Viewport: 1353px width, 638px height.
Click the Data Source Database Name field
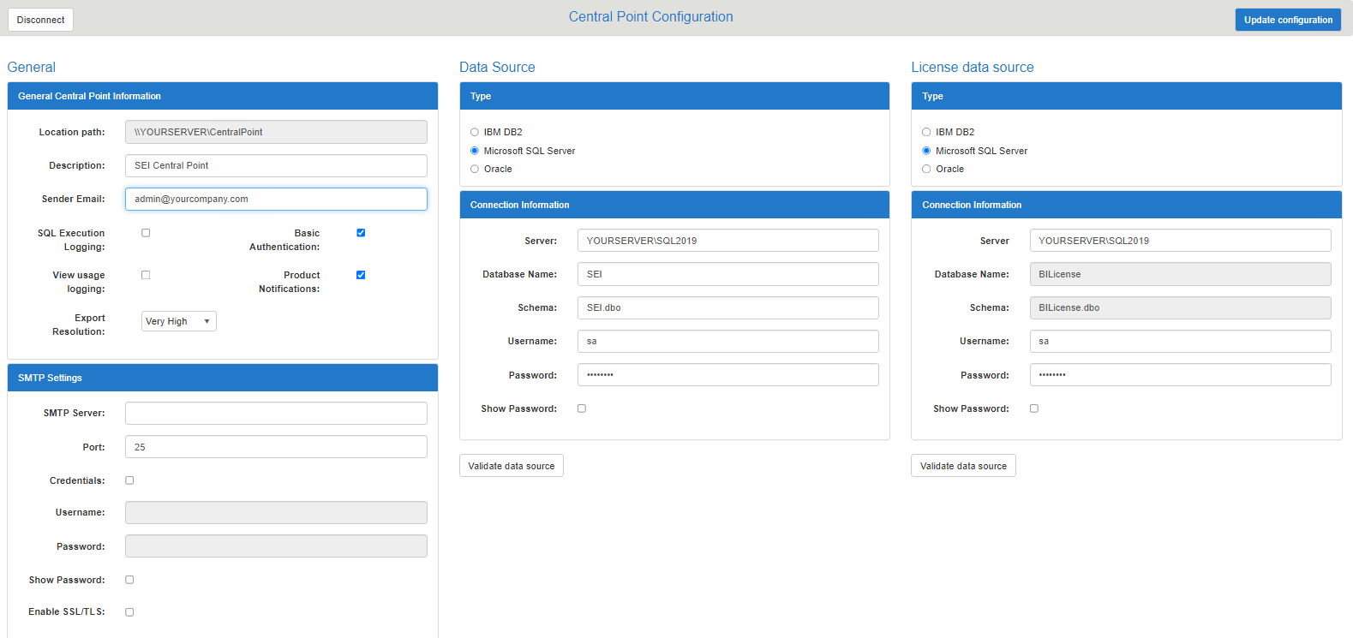(x=727, y=274)
